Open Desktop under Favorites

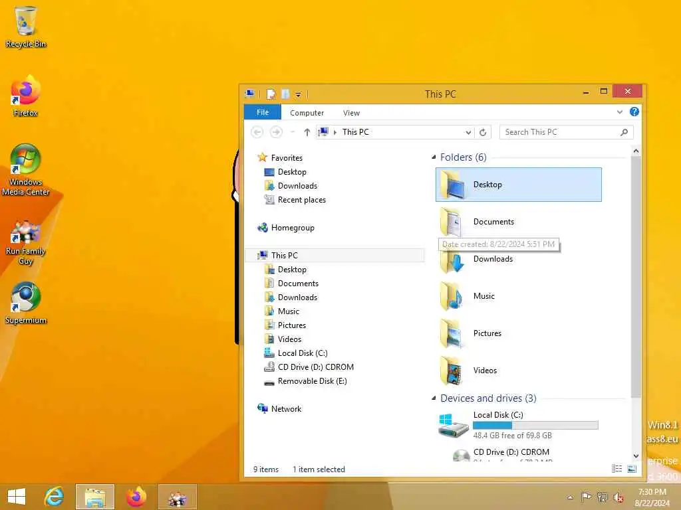[x=285, y=172]
